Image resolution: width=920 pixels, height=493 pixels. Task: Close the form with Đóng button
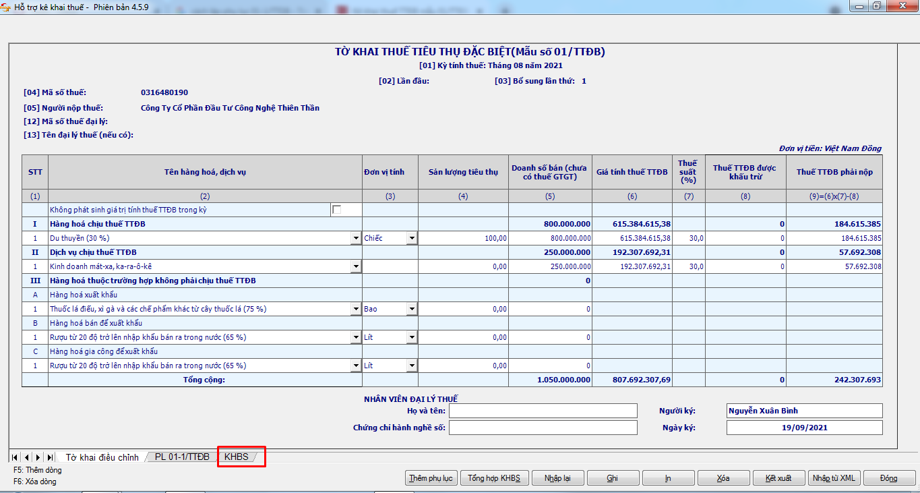[889, 478]
